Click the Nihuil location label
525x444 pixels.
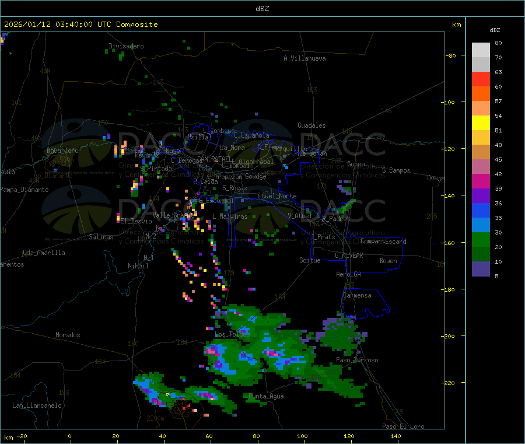(138, 266)
